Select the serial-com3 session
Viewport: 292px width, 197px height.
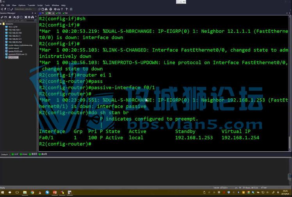(x=13, y=48)
